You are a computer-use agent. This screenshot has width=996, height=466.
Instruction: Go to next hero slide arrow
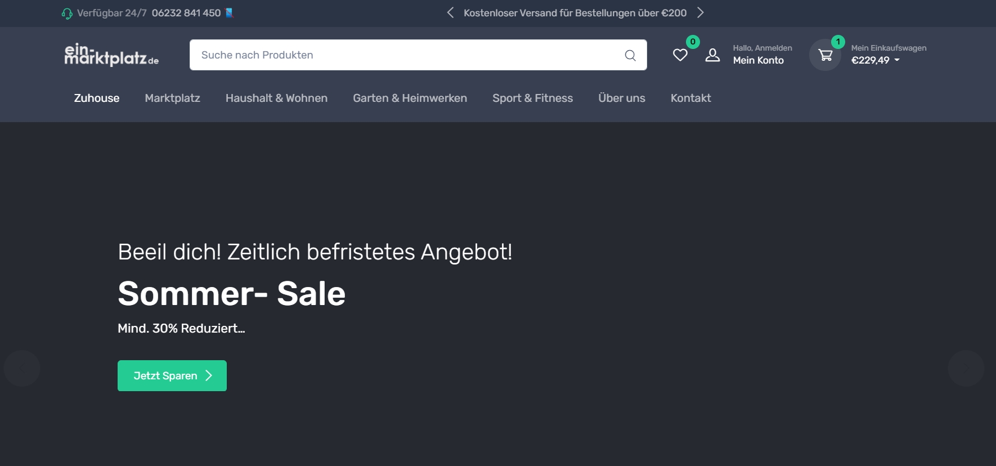click(x=966, y=368)
